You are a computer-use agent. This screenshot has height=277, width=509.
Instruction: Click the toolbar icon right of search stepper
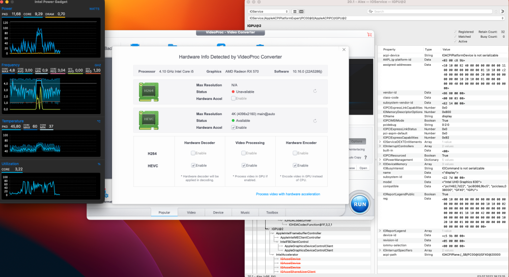502,11
